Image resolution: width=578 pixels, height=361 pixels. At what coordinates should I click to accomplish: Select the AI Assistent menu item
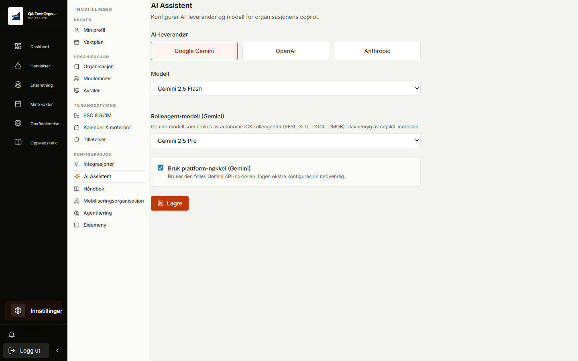point(109,176)
